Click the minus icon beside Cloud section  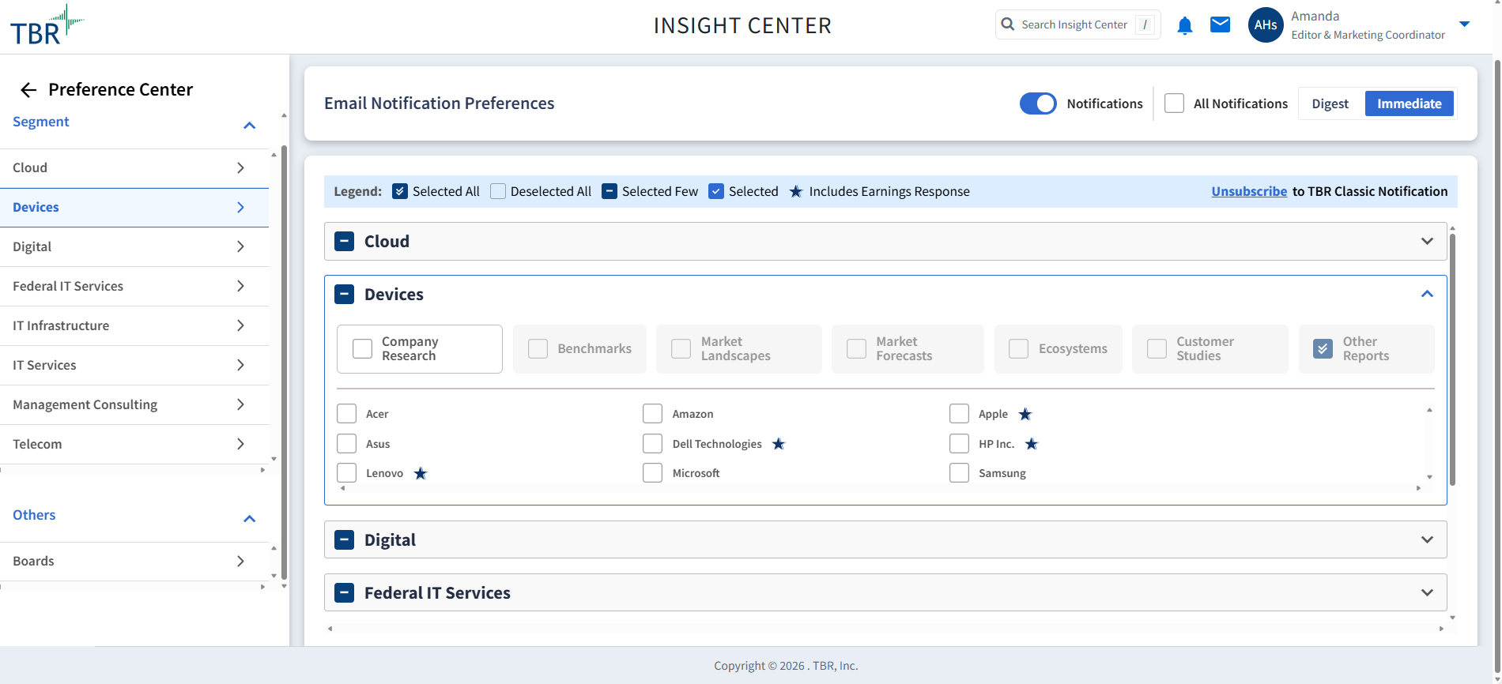pos(345,242)
